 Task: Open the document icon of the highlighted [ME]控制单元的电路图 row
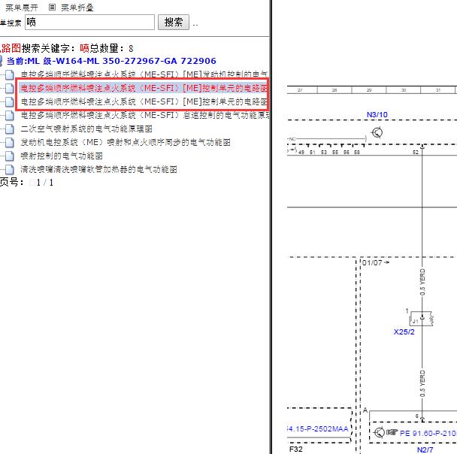coord(9,88)
